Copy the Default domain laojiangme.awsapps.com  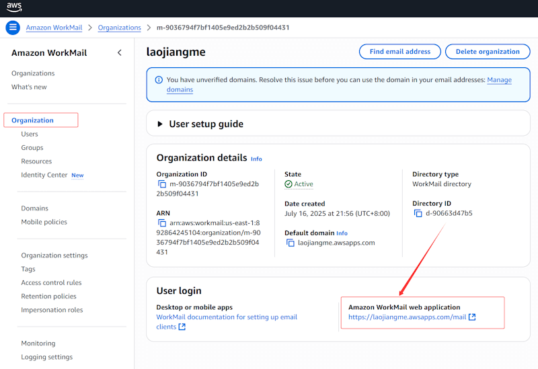click(x=291, y=243)
